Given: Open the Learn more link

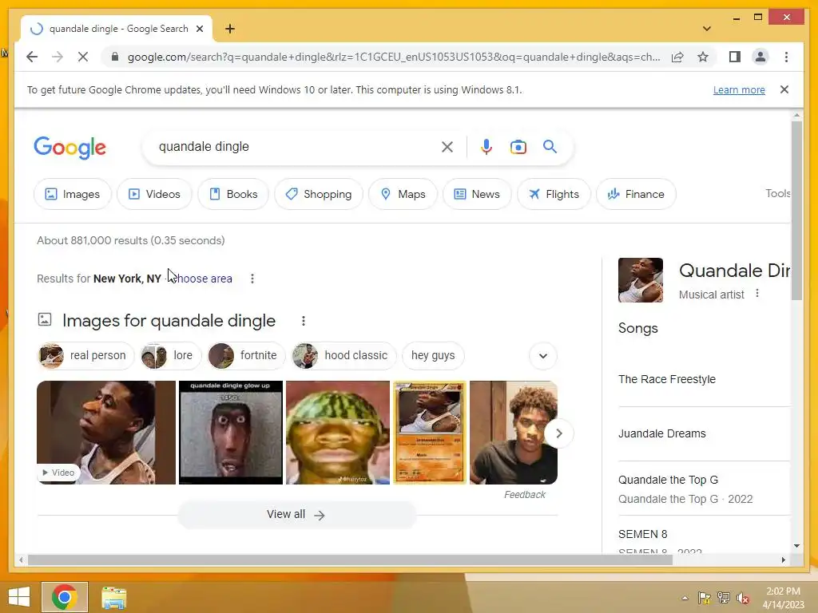Looking at the screenshot, I should tap(739, 89).
